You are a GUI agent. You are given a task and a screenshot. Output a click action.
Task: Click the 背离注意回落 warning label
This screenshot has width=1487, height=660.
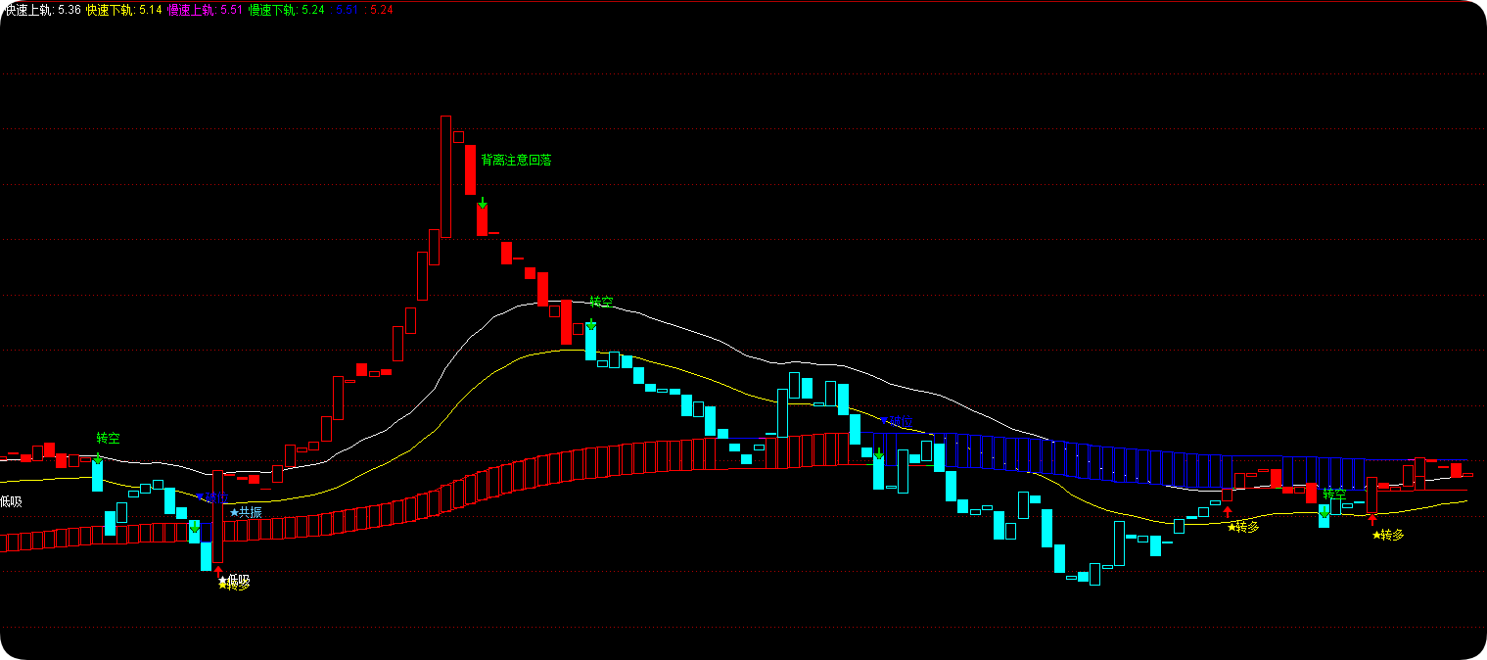(516, 160)
